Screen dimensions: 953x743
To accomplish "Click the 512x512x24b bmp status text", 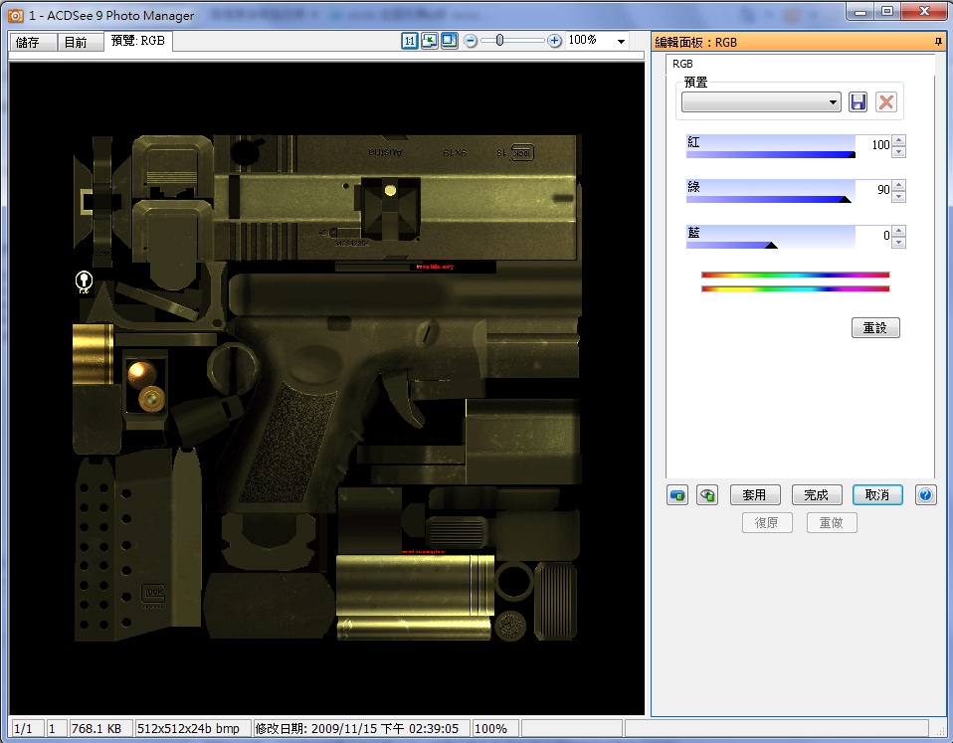I will pyautogui.click(x=188, y=728).
